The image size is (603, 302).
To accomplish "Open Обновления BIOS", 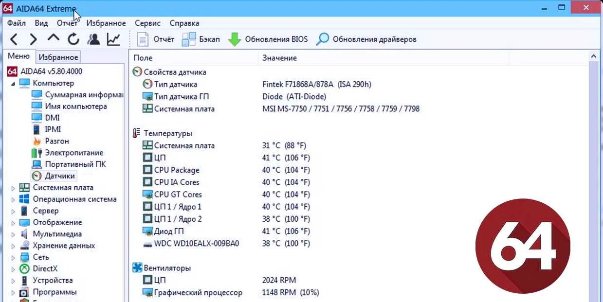I will coord(268,39).
